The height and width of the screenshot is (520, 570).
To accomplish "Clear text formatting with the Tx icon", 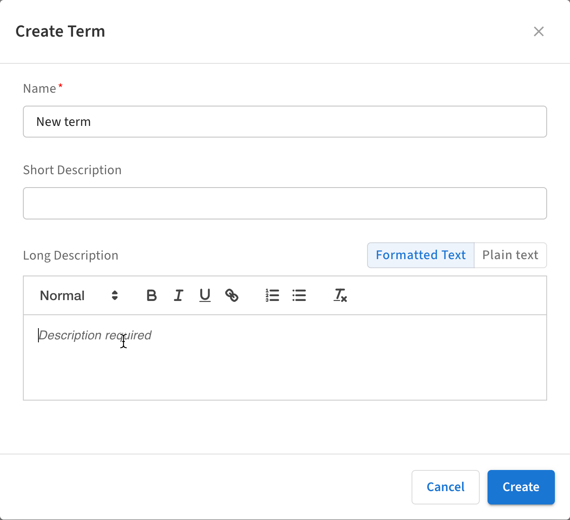I will [x=340, y=295].
